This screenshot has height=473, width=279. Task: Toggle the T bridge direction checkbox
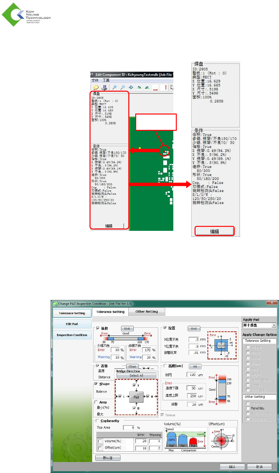point(134,385)
